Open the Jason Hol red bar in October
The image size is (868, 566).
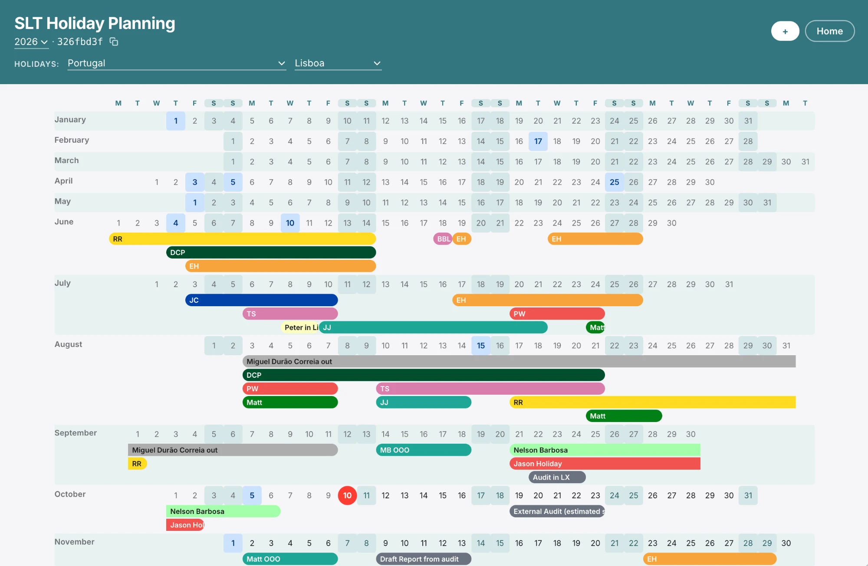coord(185,525)
